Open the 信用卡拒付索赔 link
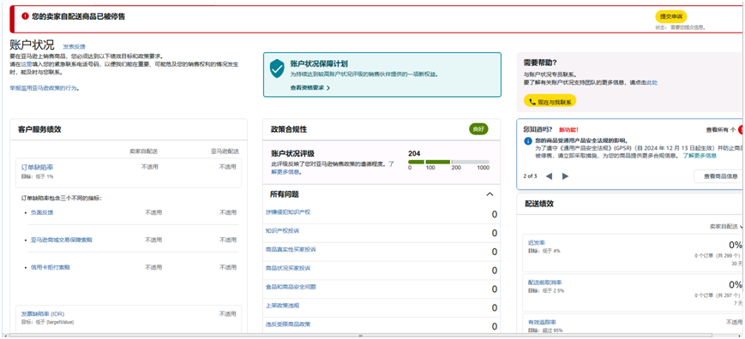 [x=51, y=267]
